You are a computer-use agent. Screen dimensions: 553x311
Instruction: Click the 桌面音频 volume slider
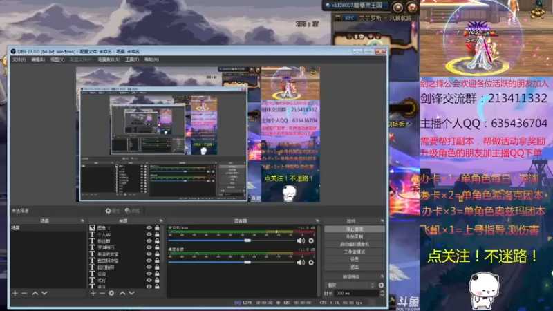coord(232,262)
